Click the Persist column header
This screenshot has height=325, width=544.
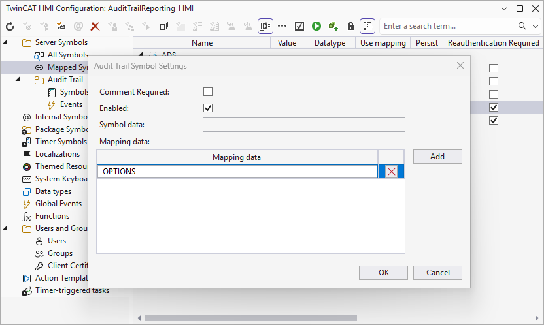tap(427, 43)
